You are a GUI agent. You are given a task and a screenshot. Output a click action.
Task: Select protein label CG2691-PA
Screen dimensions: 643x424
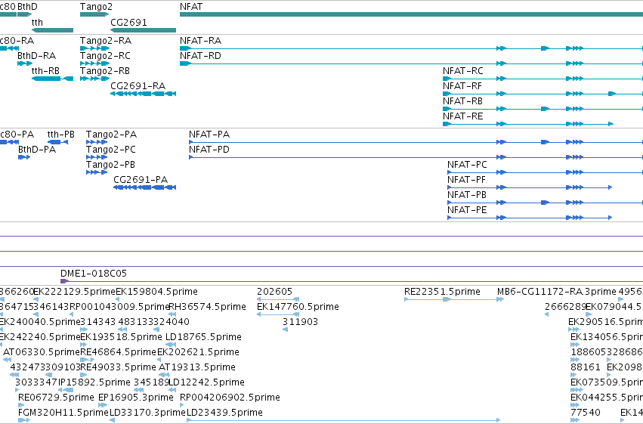click(x=141, y=180)
